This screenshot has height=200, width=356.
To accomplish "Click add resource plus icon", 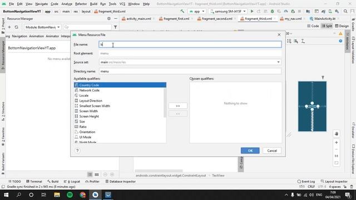I will [9, 27].
